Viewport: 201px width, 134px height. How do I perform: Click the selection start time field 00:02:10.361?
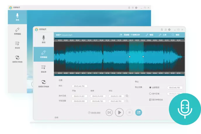point(79,96)
